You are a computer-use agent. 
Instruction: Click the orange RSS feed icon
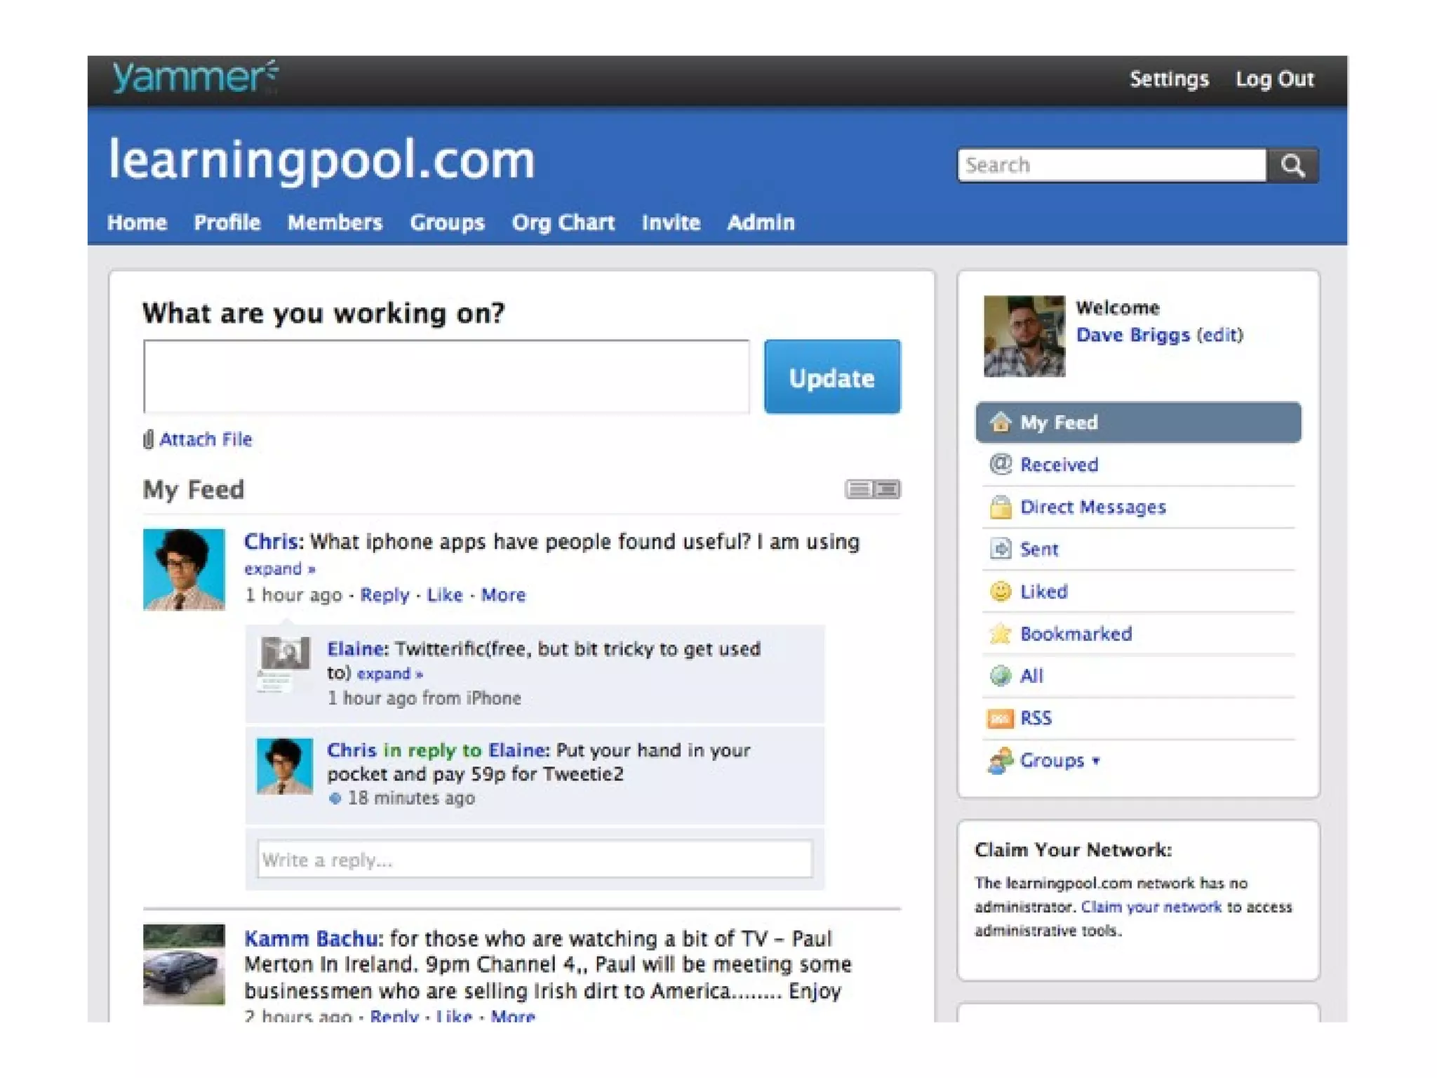pos(1000,718)
